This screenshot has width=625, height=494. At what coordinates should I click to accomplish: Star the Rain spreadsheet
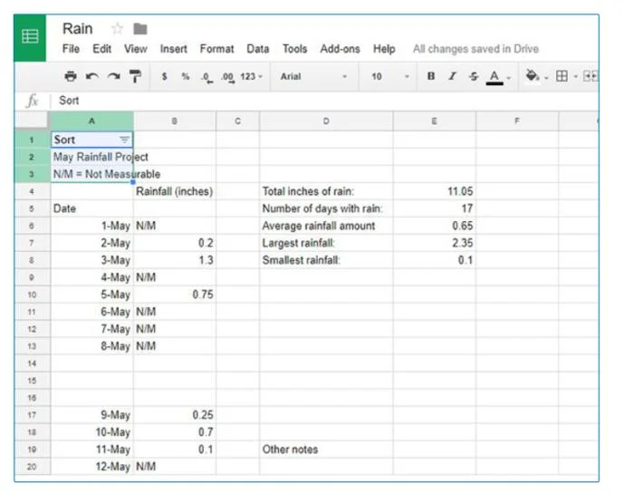pyautogui.click(x=117, y=29)
